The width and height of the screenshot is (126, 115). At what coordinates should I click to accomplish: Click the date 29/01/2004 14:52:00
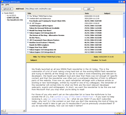93,28
